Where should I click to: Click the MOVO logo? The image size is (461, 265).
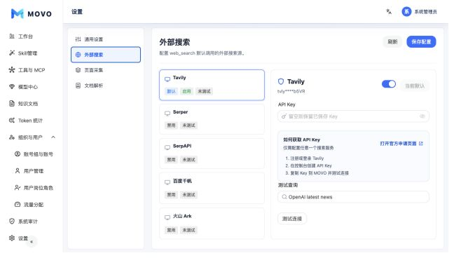tap(31, 13)
